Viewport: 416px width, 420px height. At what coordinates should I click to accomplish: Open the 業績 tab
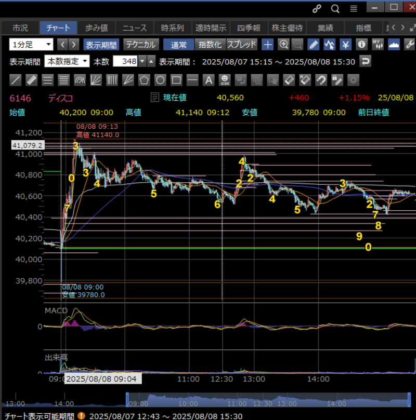pos(325,28)
